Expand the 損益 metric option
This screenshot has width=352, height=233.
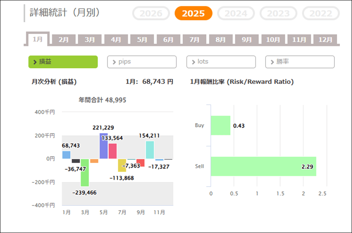tap(63, 62)
